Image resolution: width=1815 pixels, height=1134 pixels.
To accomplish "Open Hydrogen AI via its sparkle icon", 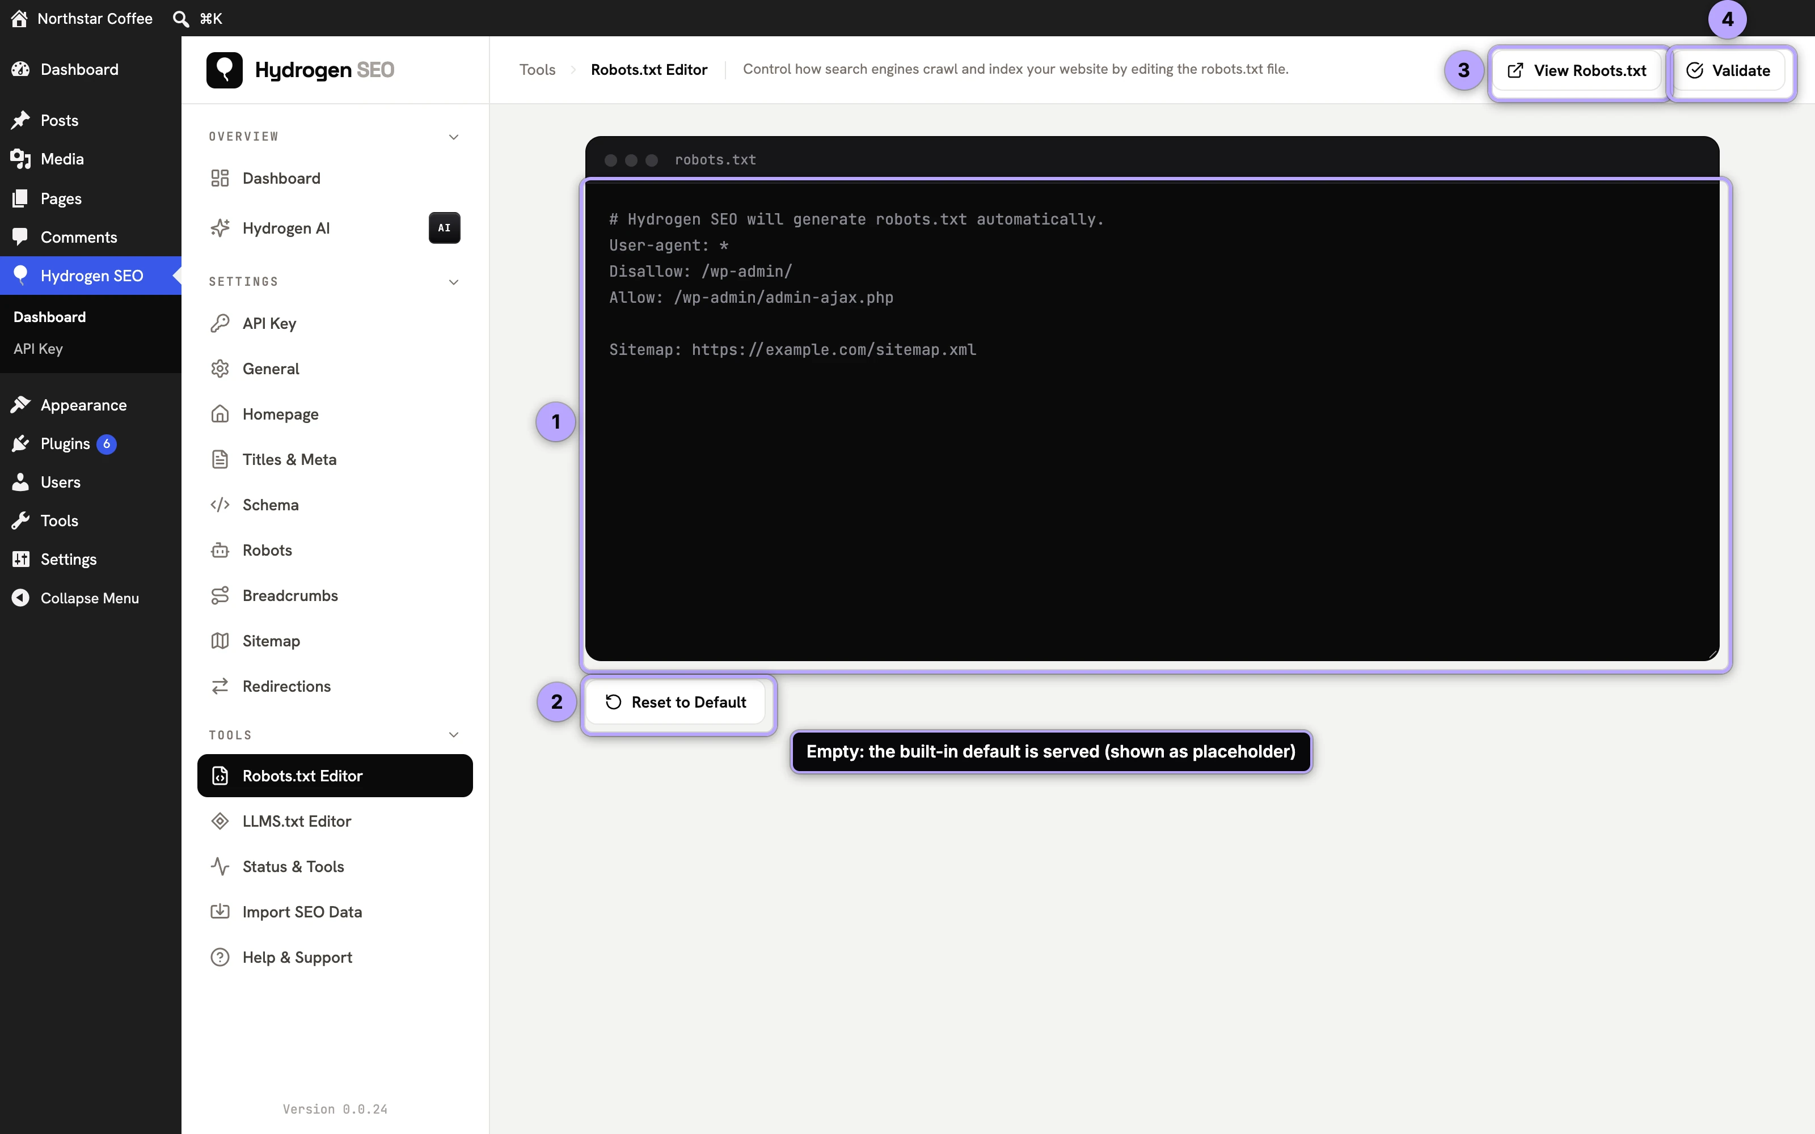I will [220, 228].
